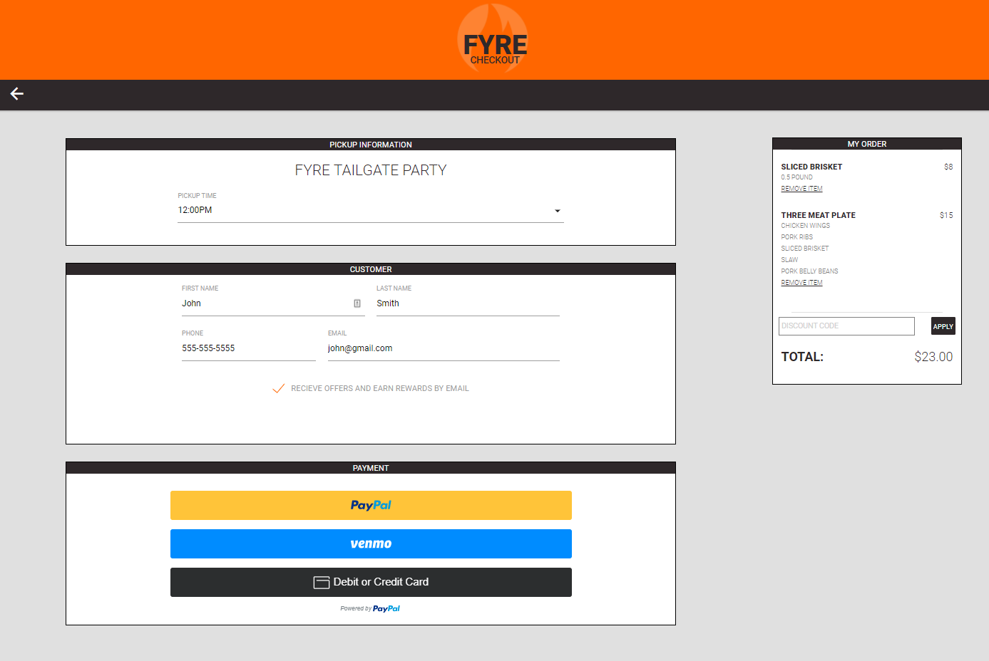Image resolution: width=989 pixels, height=661 pixels.
Task: Pay with the yellow PayPal button
Action: [371, 505]
